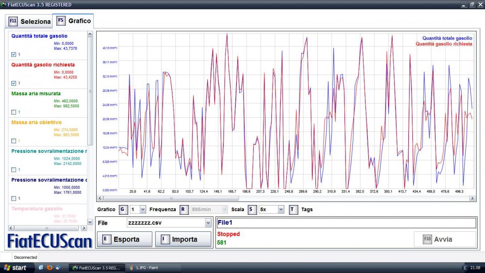Screen dimensions: 485x273
Task: Click the F11 key icon beside Seleziona
Action: [13, 21]
